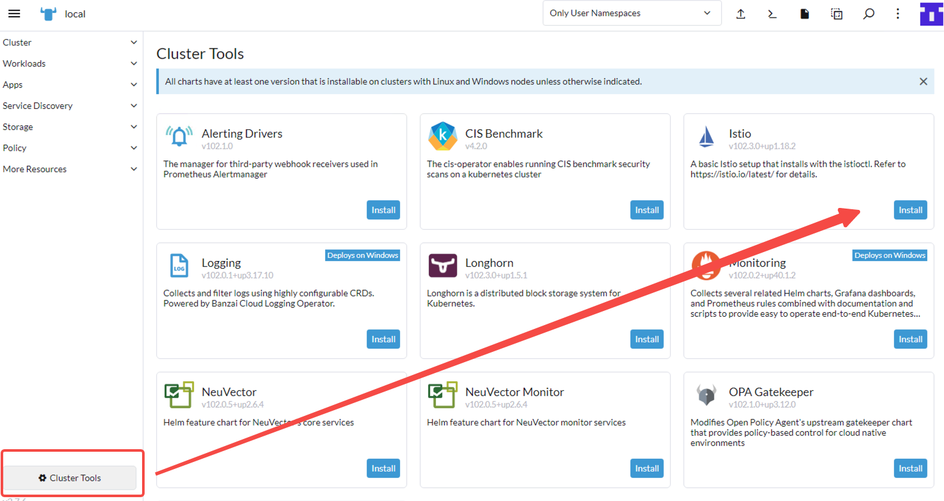Image resolution: width=944 pixels, height=501 pixels.
Task: Click the Rancher cow logo icon
Action: click(49, 13)
